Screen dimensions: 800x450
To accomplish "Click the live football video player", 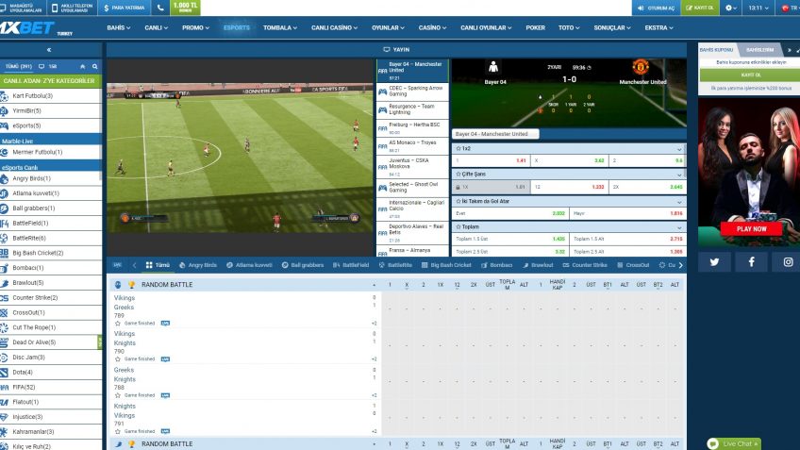I will coord(240,158).
